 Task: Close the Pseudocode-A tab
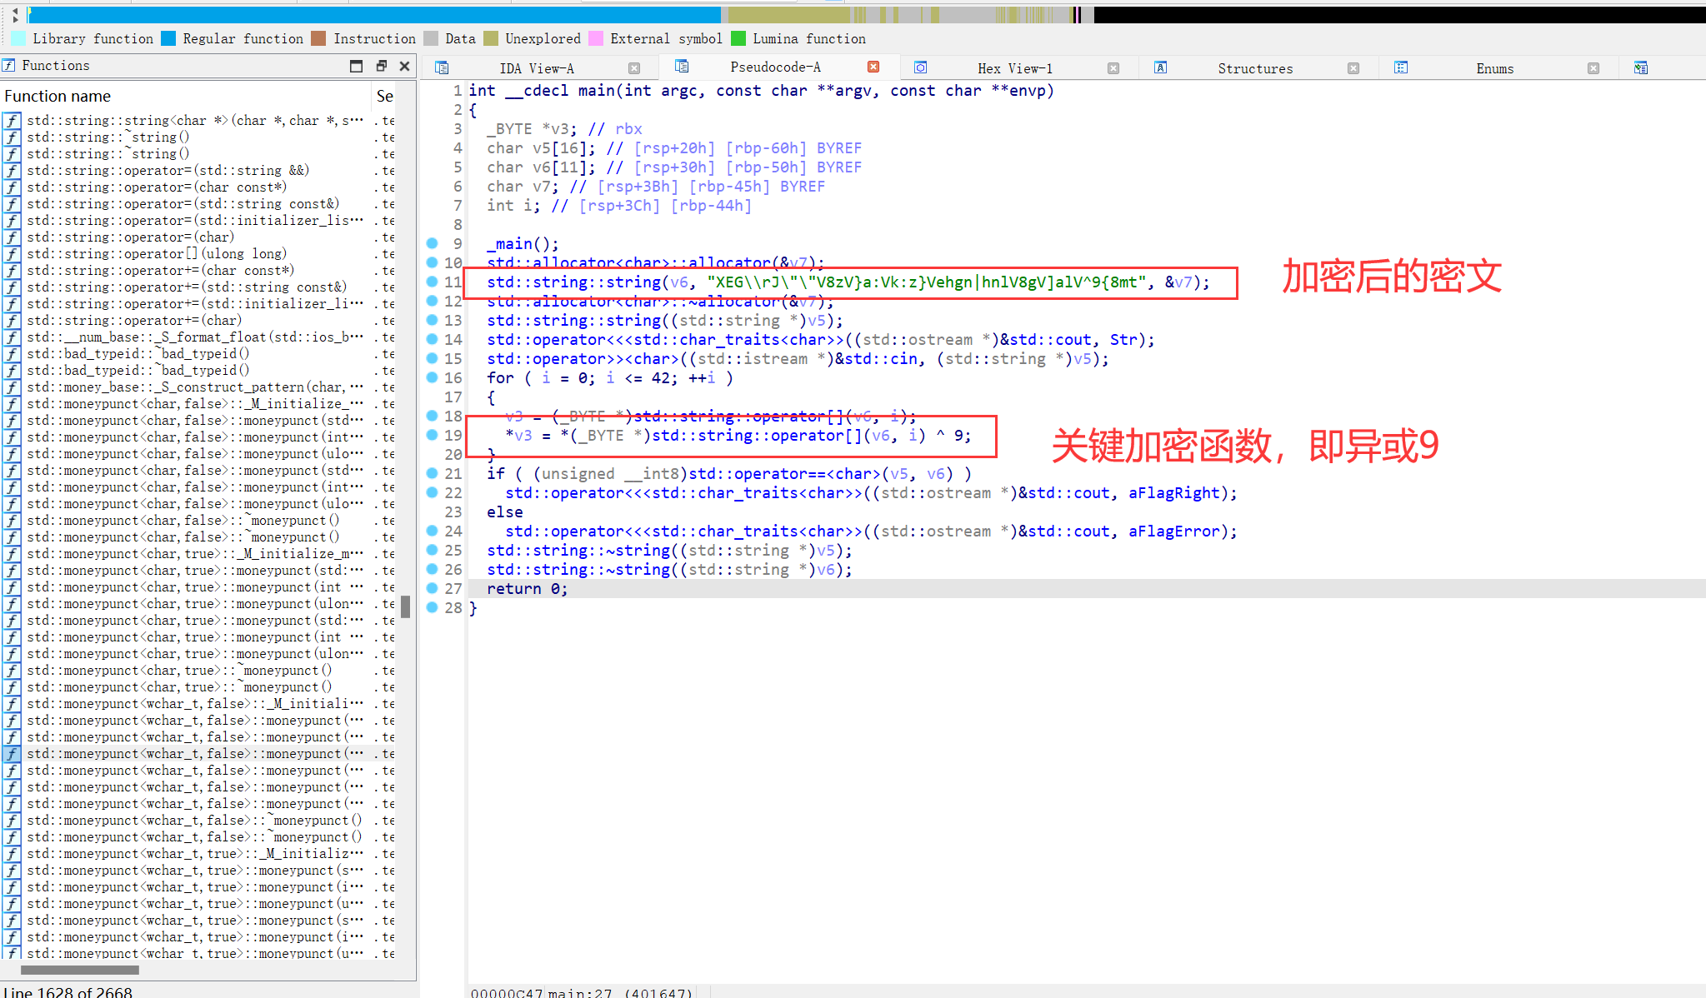click(873, 67)
